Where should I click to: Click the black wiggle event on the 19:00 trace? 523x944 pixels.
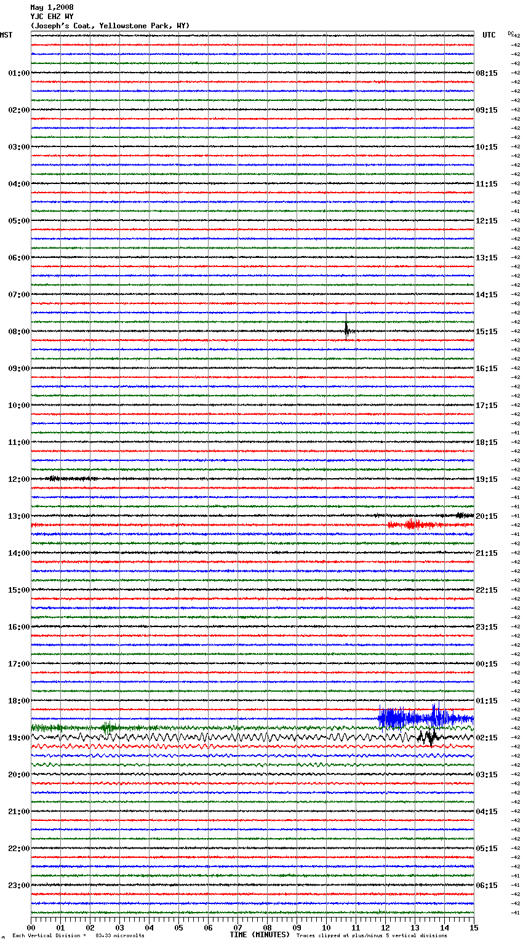click(428, 736)
